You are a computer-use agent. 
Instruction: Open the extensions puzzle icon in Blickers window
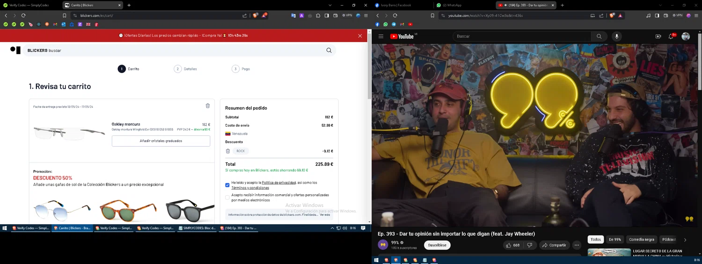318,15
